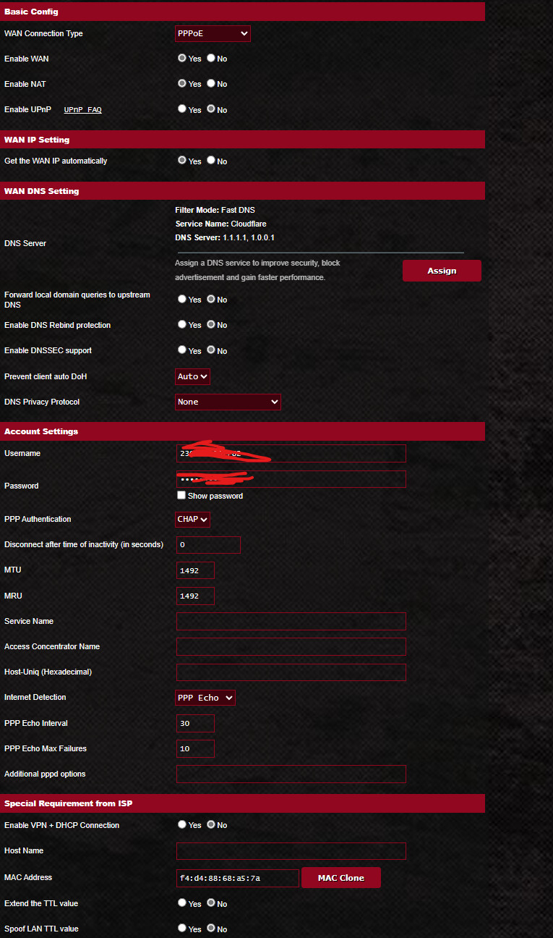Select Yes for DNSSEC support
The image size is (553, 938).
pos(182,350)
